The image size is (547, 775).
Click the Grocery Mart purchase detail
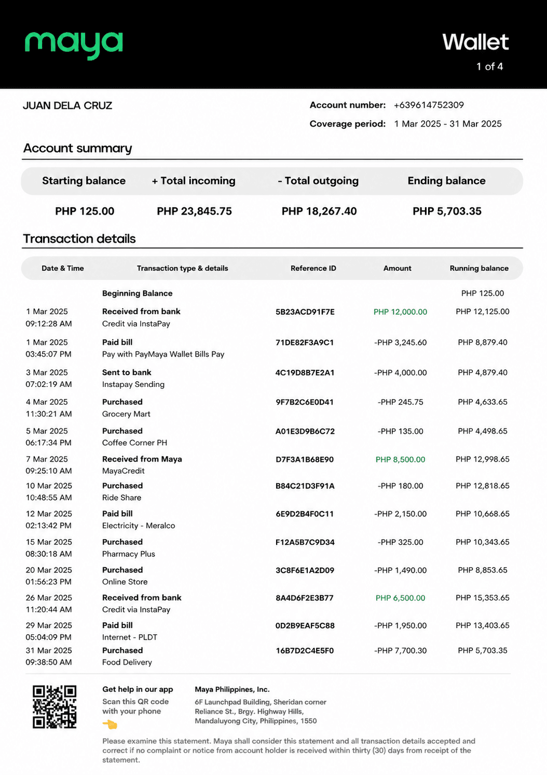(x=126, y=414)
